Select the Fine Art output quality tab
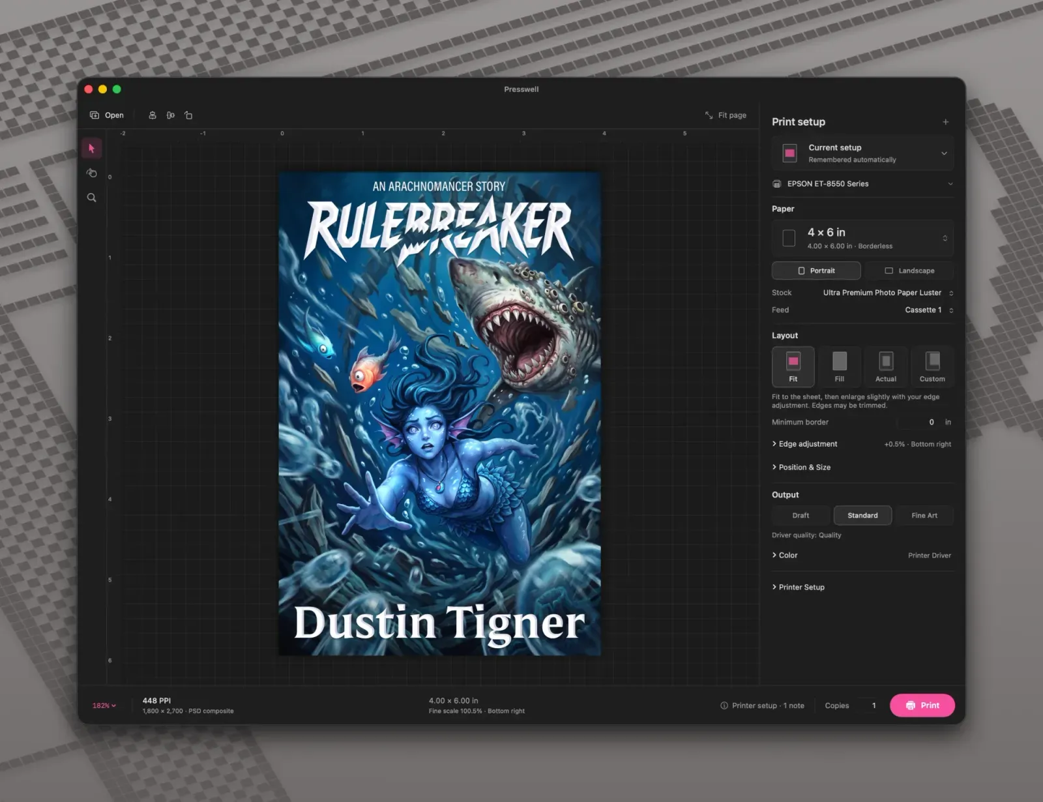Image resolution: width=1043 pixels, height=802 pixels. click(924, 516)
